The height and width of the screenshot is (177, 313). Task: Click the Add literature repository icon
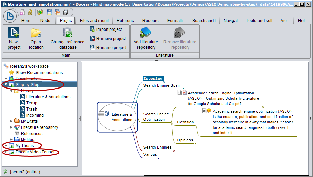[x=146, y=33]
